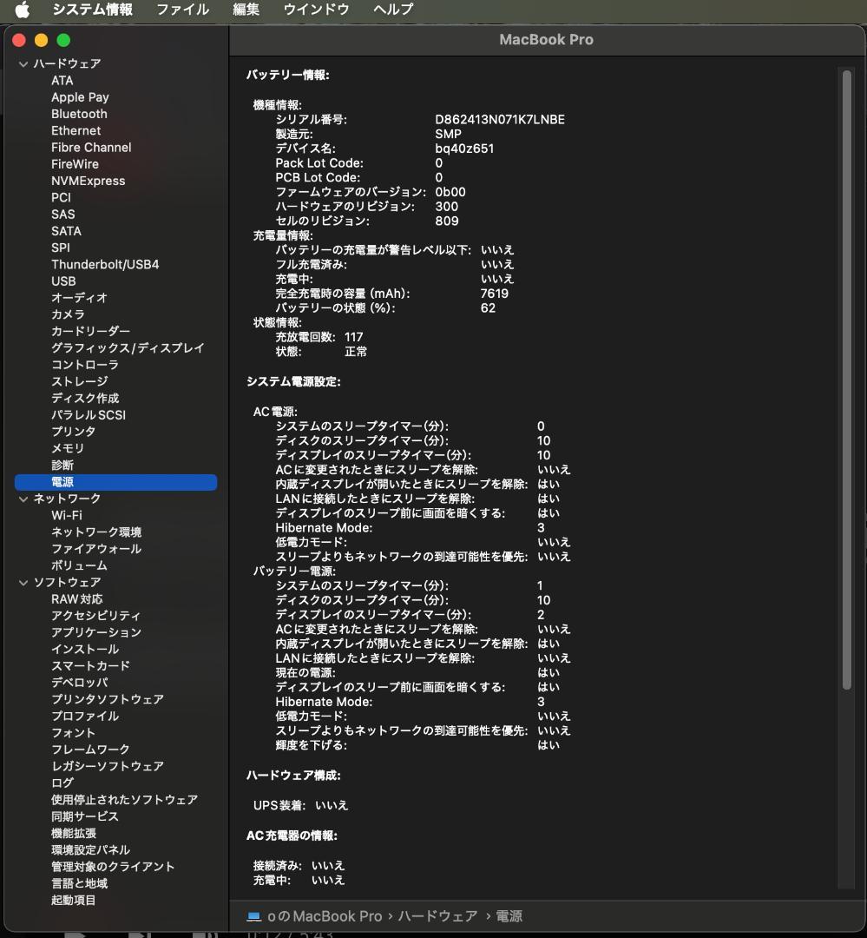This screenshot has width=867, height=938.
Task: Select SATA in the sidebar
Action: [x=66, y=231]
